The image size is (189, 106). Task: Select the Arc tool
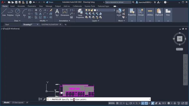pos(25,13)
